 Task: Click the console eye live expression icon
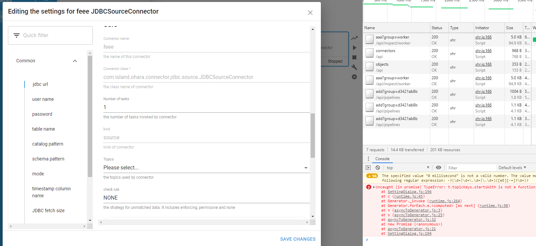click(x=439, y=168)
